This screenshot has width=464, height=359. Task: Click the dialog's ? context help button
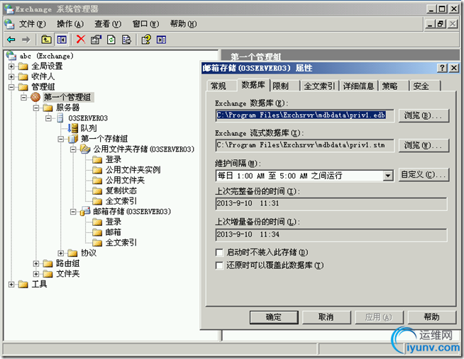coord(442,68)
